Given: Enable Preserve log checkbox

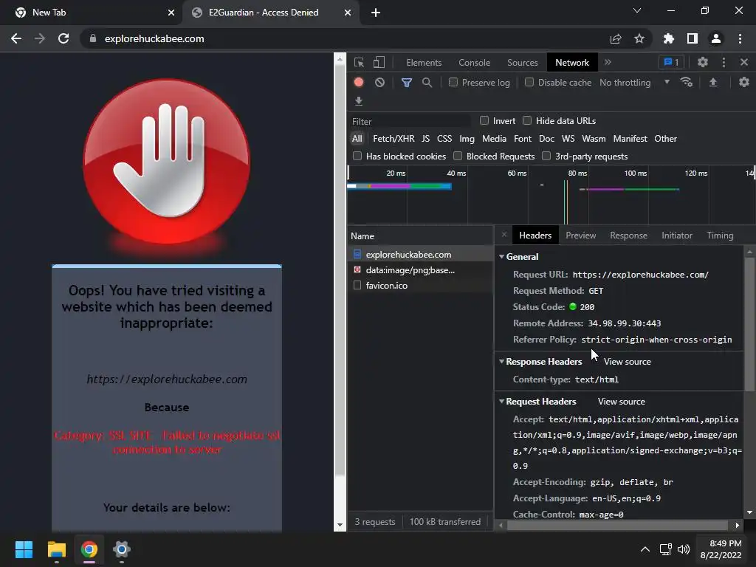Looking at the screenshot, I should click(453, 83).
